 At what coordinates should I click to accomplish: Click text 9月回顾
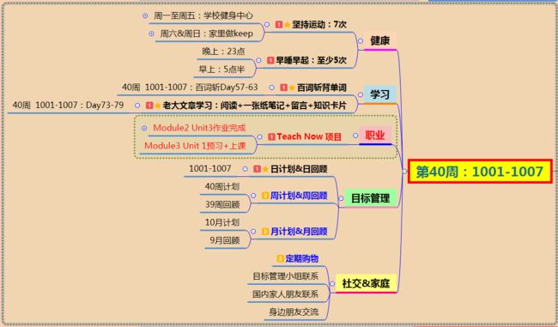tap(225, 240)
